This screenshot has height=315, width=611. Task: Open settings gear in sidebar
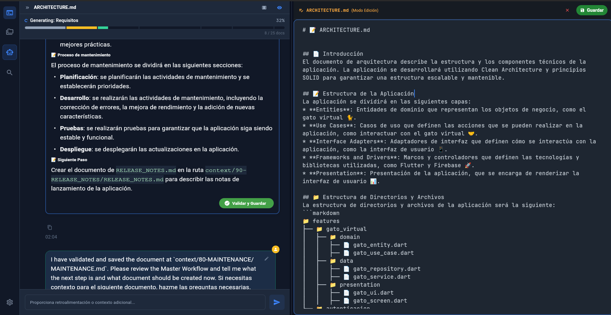point(10,302)
